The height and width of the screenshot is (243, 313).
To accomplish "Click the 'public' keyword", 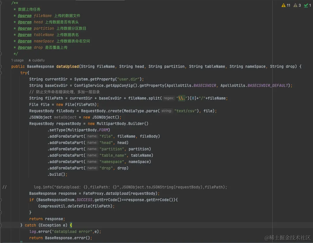I will pyautogui.click(x=18, y=66).
